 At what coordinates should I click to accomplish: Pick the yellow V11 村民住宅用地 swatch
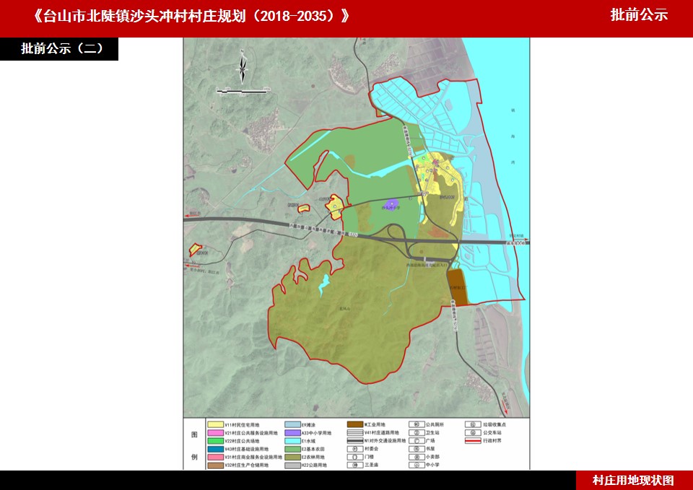pos(214,425)
